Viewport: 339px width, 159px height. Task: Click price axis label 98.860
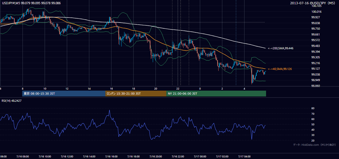click(x=316, y=86)
